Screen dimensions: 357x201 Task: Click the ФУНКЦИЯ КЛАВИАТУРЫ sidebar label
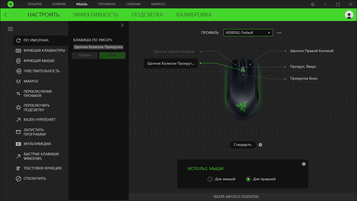(x=44, y=50)
